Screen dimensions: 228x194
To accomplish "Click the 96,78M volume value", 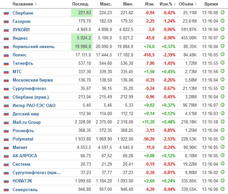I will [x=190, y=105].
